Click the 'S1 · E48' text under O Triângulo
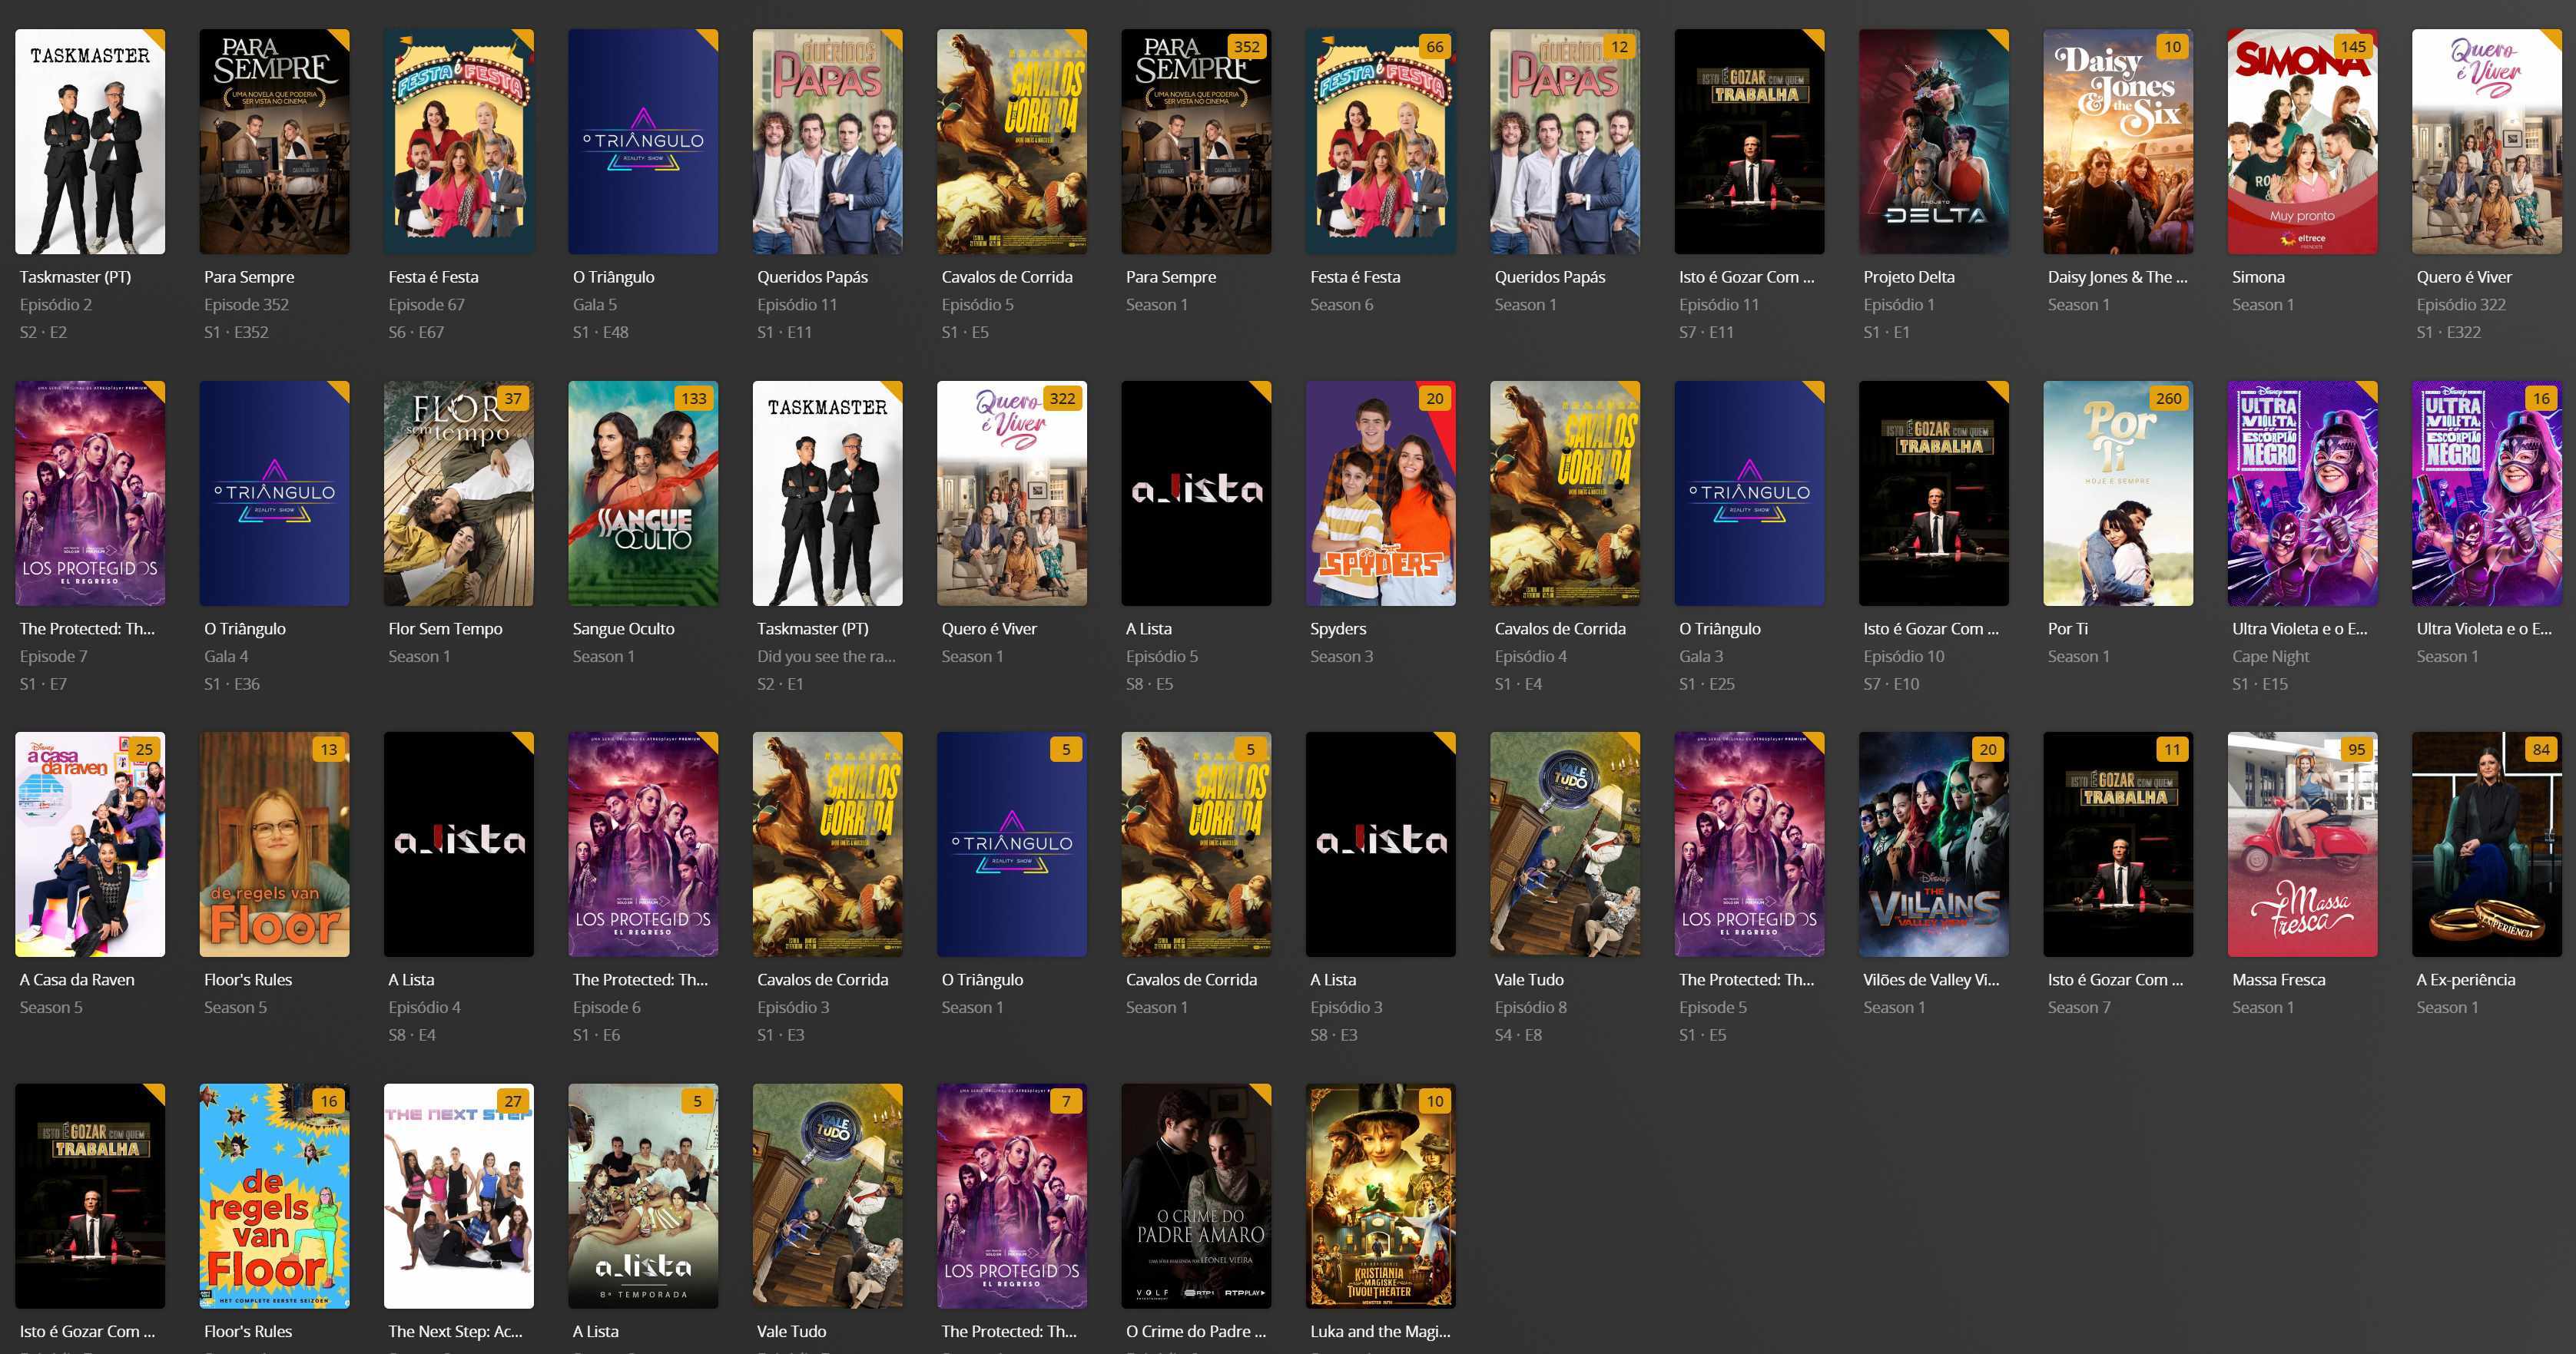This screenshot has width=2576, height=1354. click(x=600, y=332)
